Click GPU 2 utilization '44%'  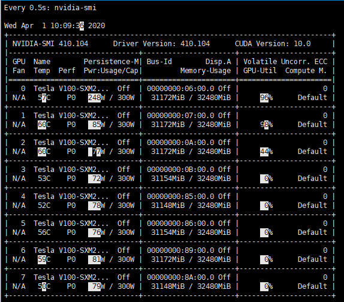click(x=266, y=152)
